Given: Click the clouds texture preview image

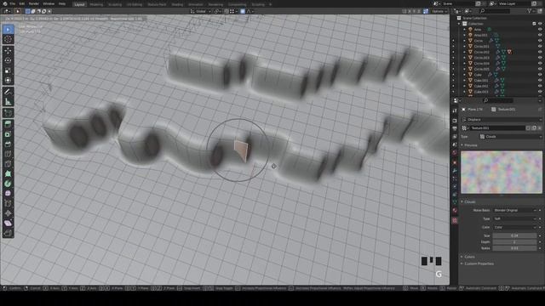Looking at the screenshot, I should tap(502, 172).
